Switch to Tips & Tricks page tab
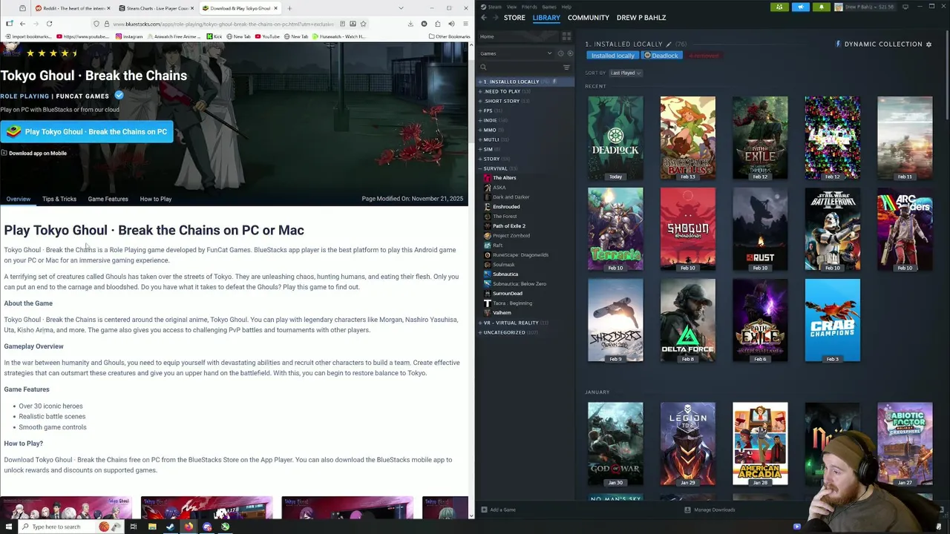950x534 pixels. click(x=59, y=199)
